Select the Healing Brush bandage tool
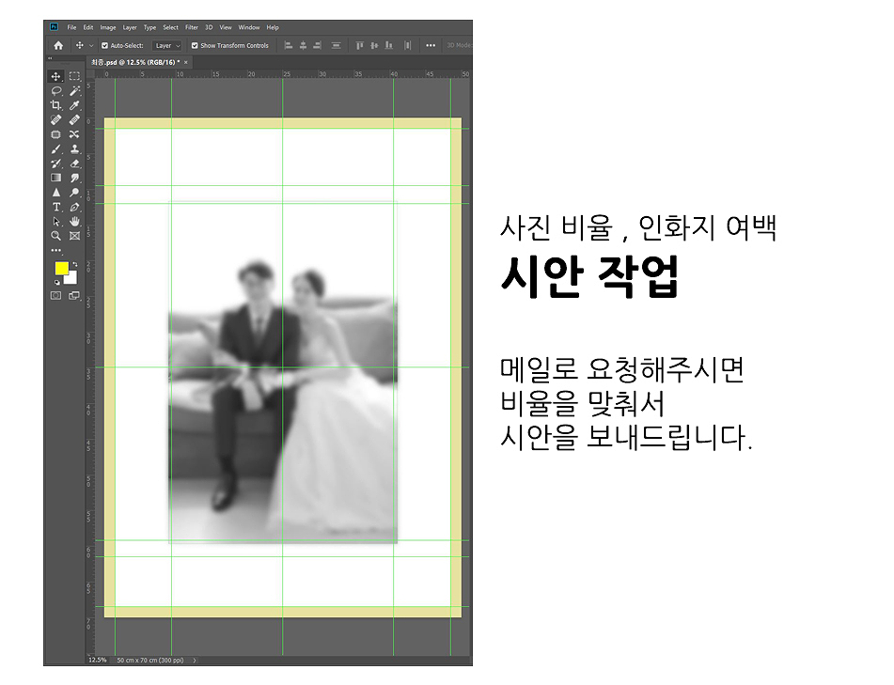 (74, 119)
